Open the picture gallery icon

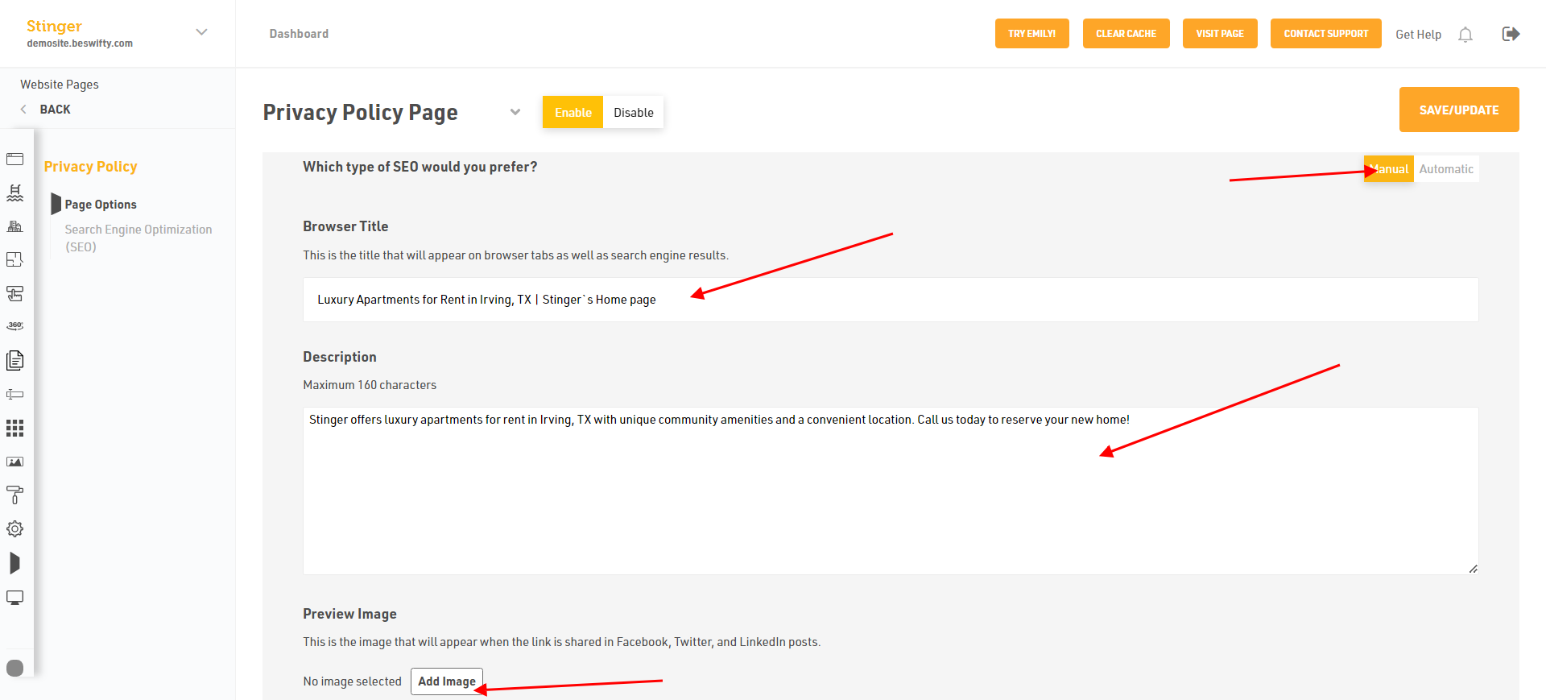14,462
